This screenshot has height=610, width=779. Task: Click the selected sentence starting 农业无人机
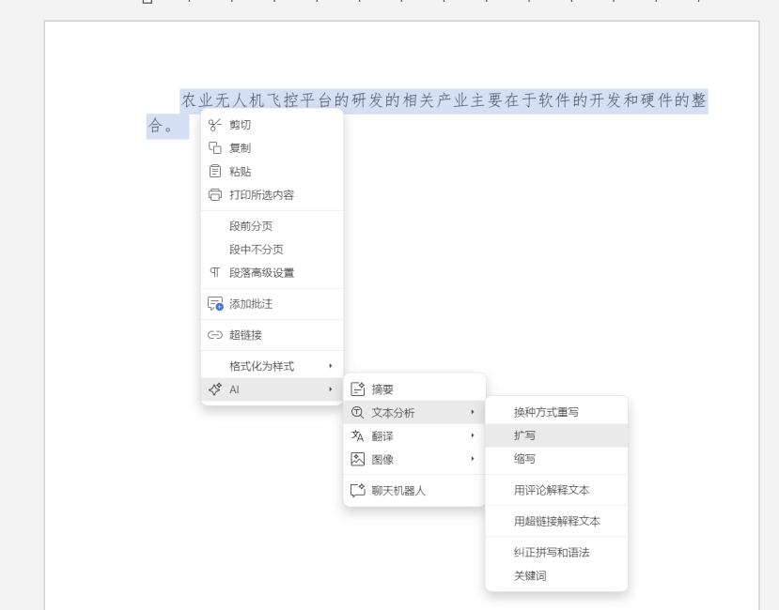[444, 100]
